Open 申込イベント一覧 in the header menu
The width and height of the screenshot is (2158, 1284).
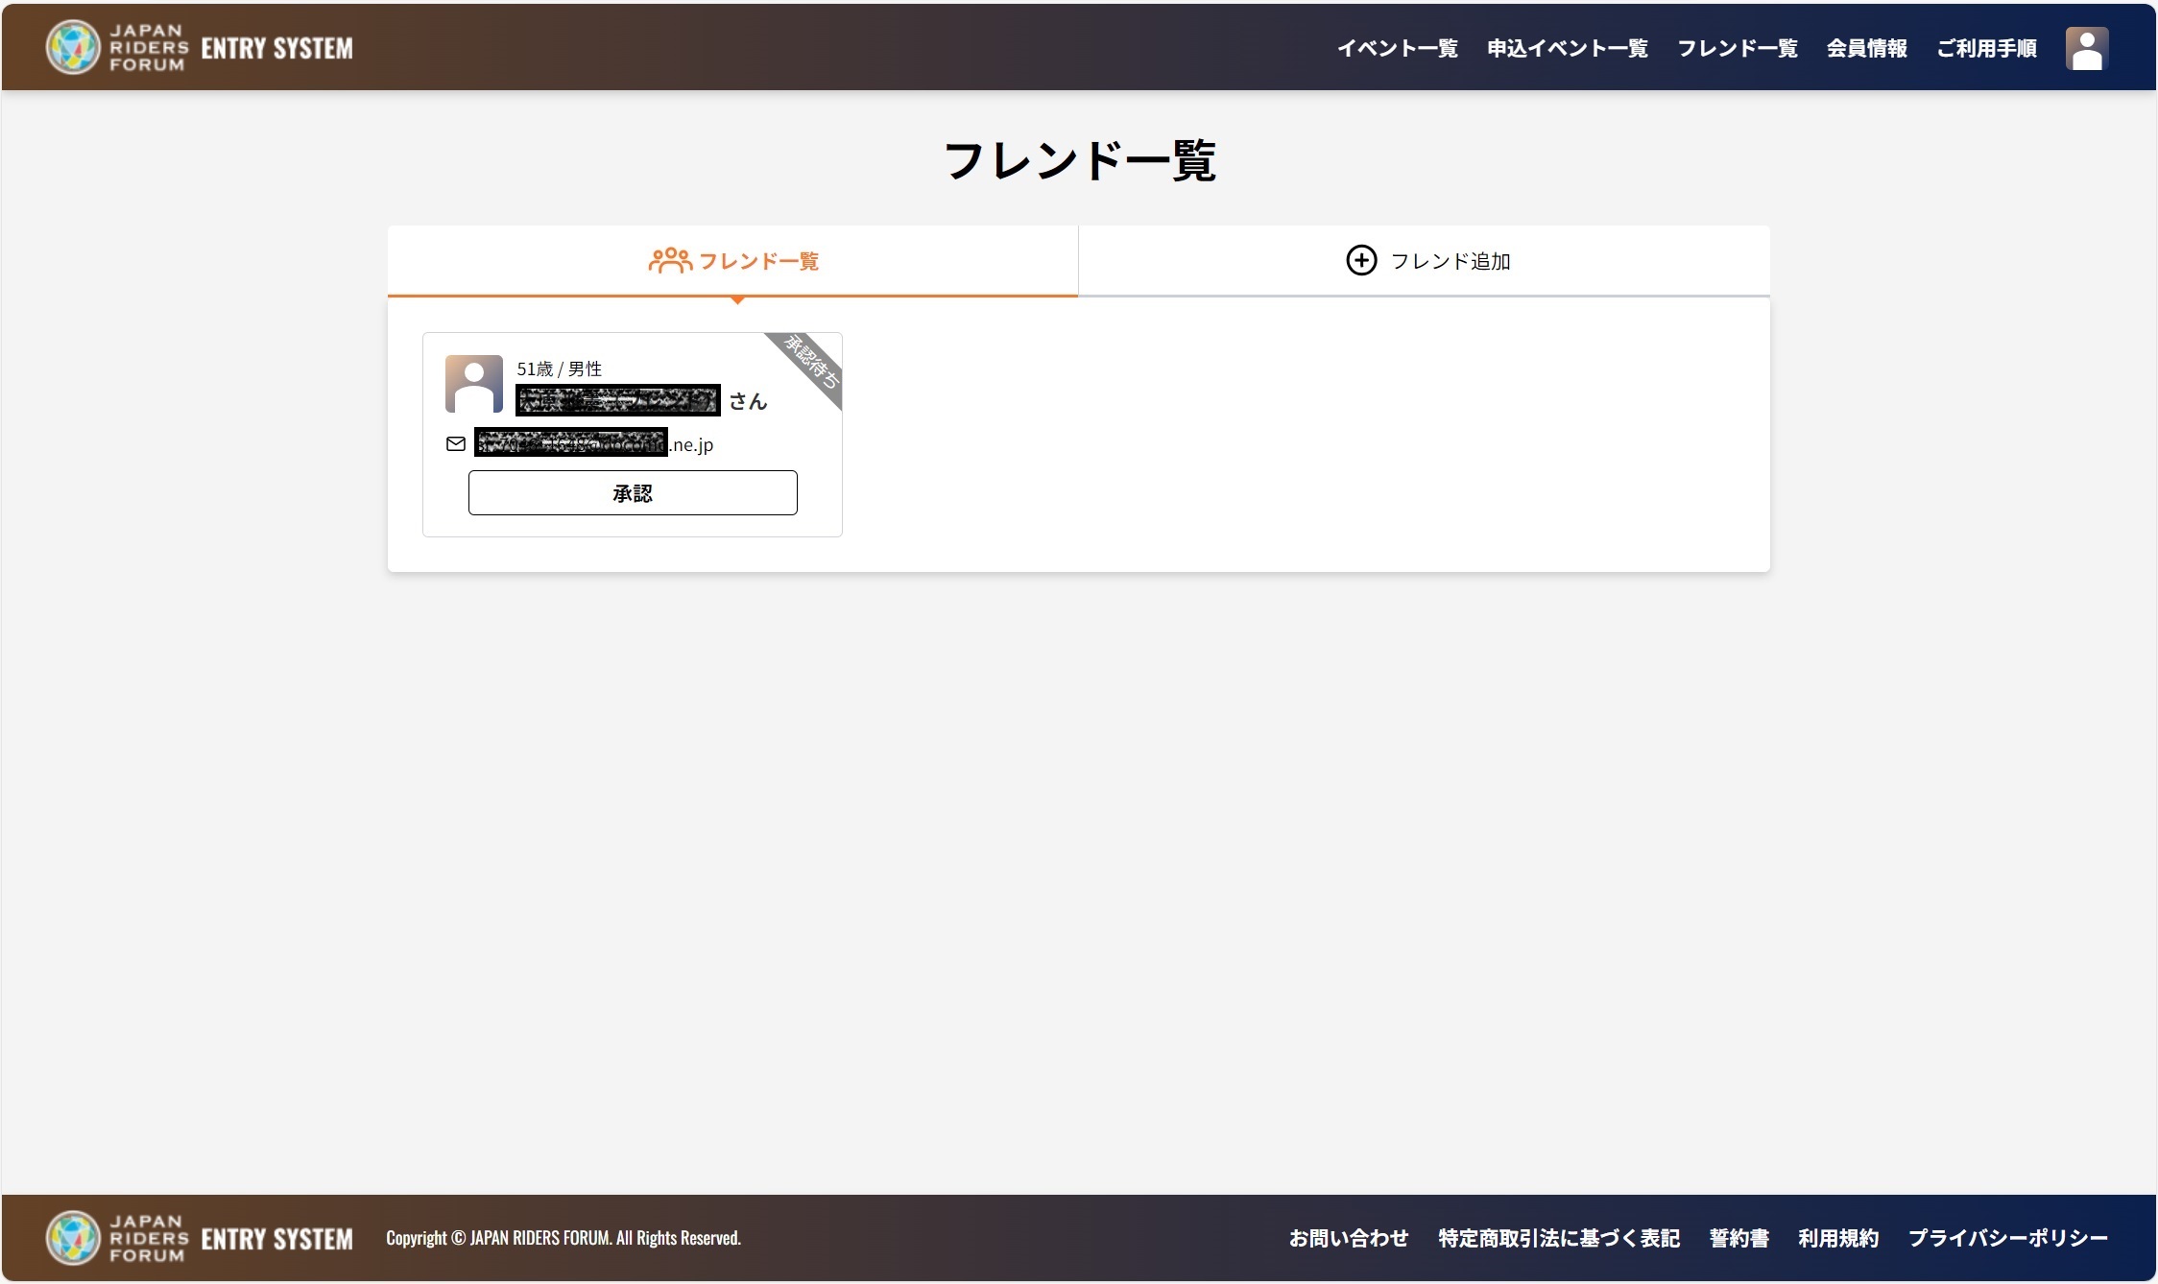[x=1567, y=48]
